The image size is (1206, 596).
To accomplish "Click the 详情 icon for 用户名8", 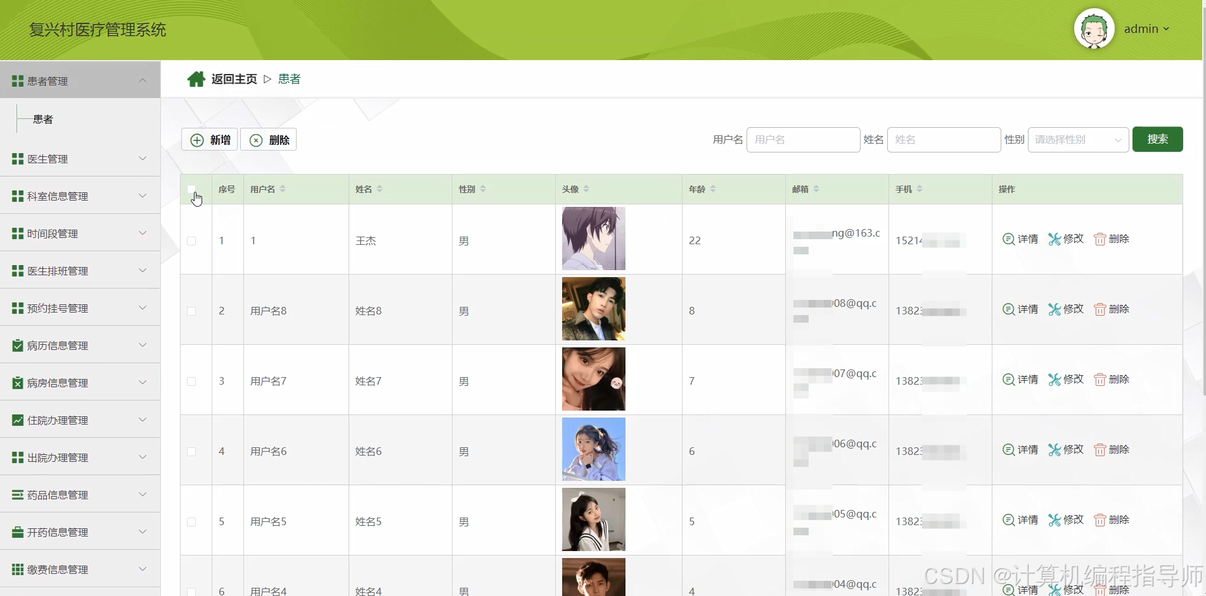I will pyautogui.click(x=1008, y=309).
